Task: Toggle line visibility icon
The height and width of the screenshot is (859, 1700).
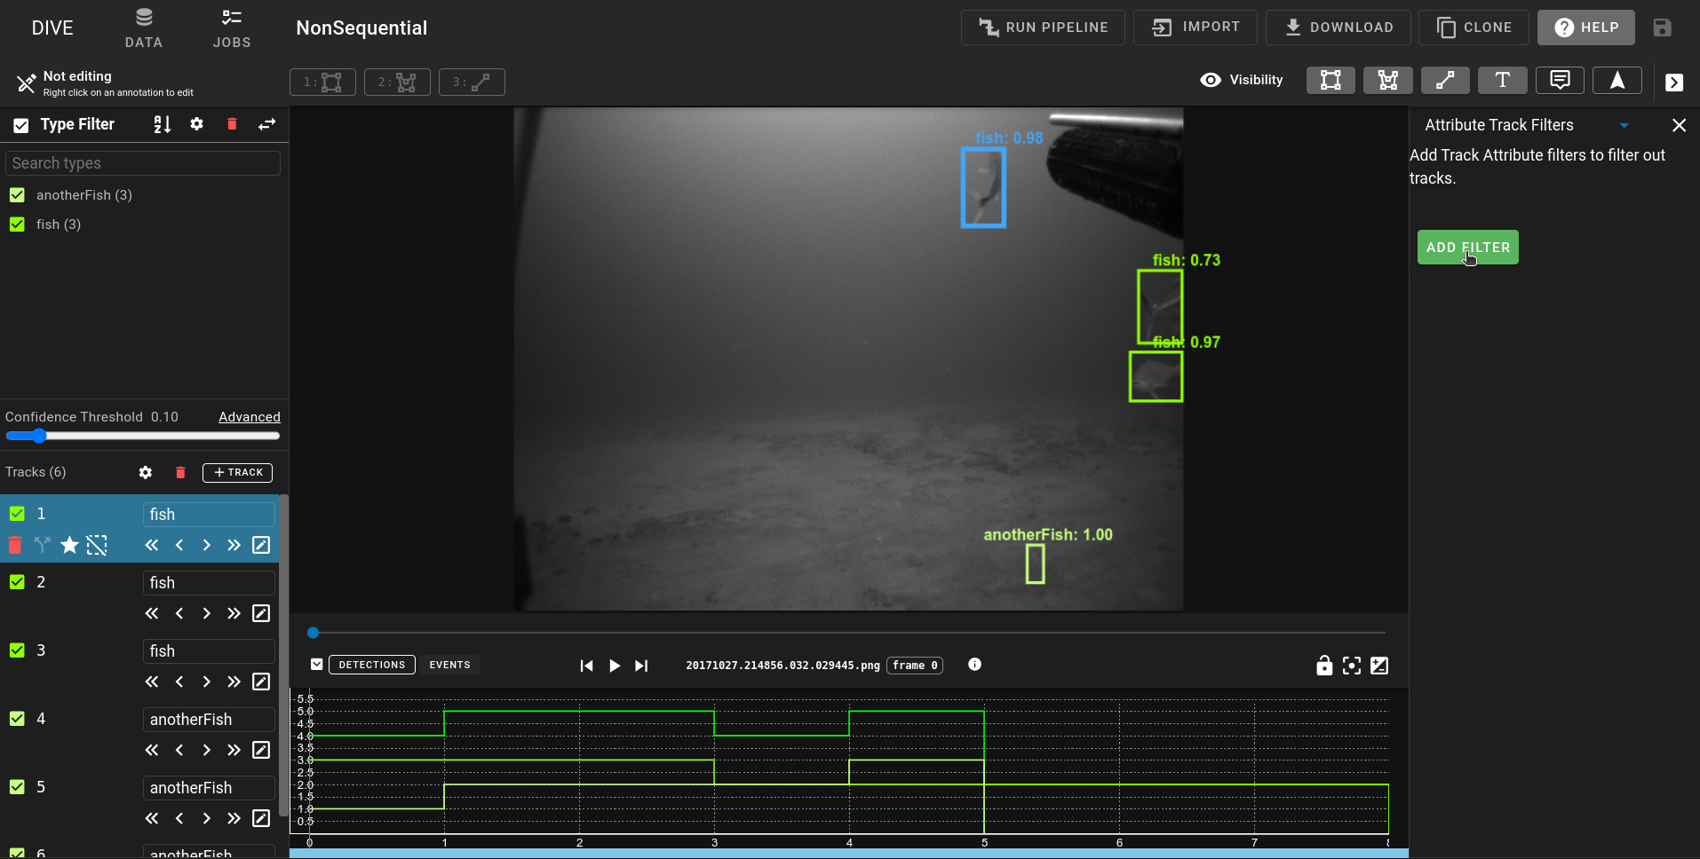Action: click(x=1445, y=80)
